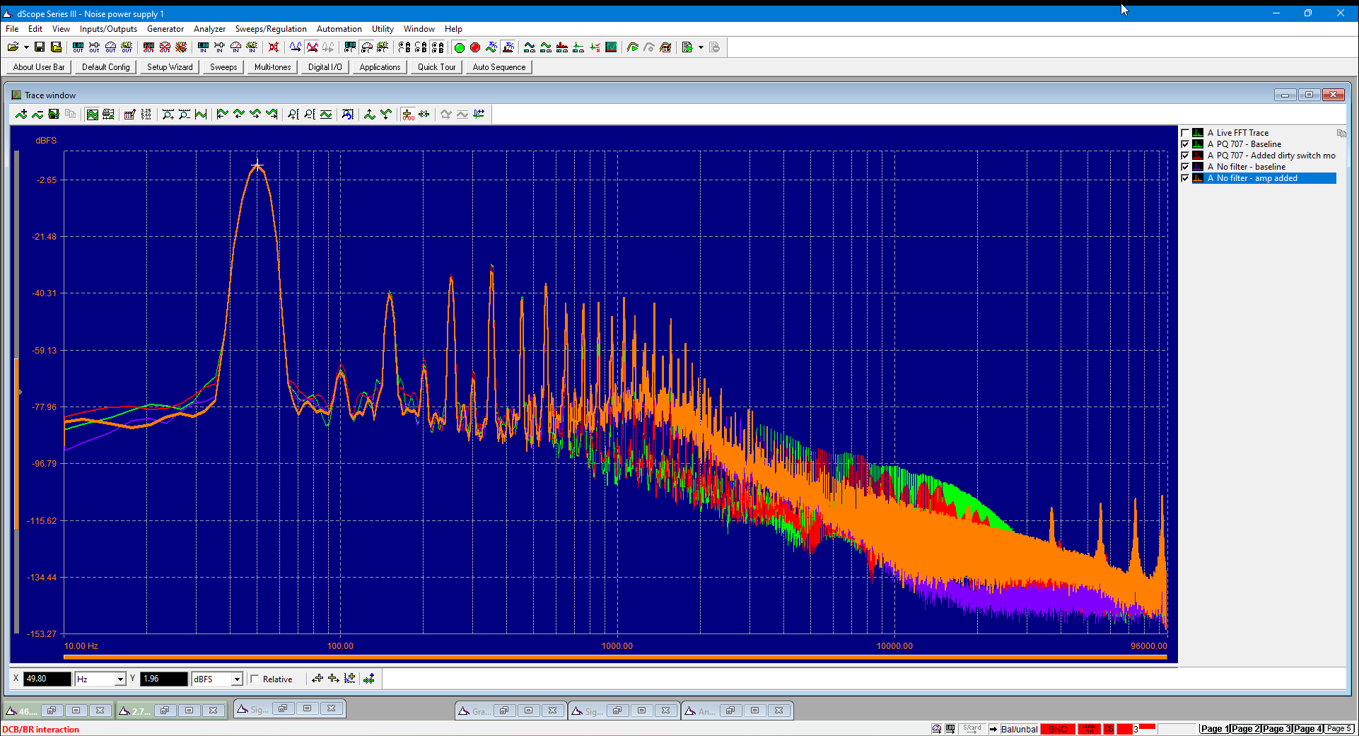The image size is (1359, 736).
Task: Click the Auto Sequence button
Action: coord(499,67)
